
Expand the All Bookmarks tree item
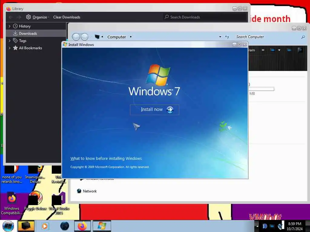tap(9, 48)
